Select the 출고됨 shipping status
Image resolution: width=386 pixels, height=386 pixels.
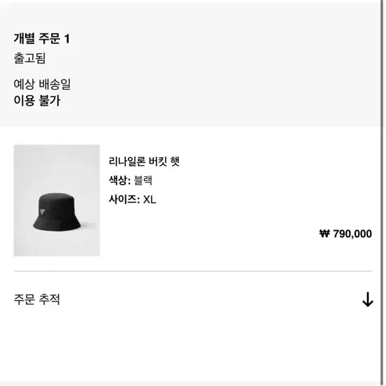click(x=29, y=58)
